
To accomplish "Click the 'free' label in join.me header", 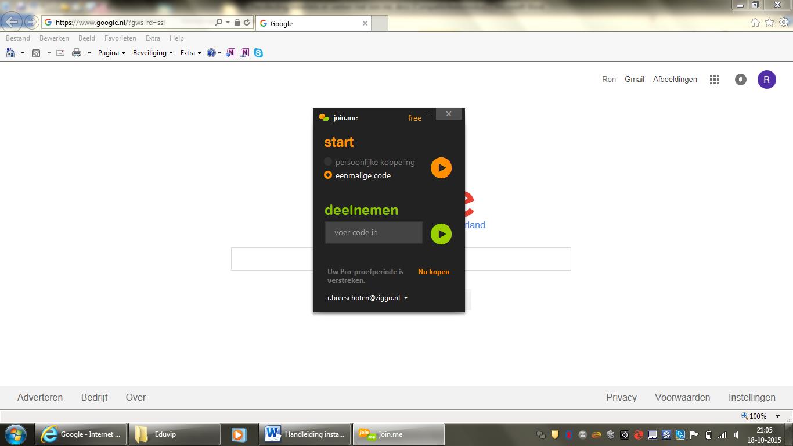I will 414,118.
